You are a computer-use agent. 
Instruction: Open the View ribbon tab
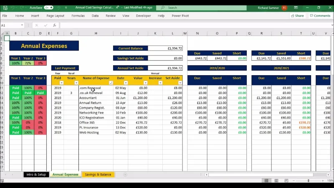click(126, 16)
